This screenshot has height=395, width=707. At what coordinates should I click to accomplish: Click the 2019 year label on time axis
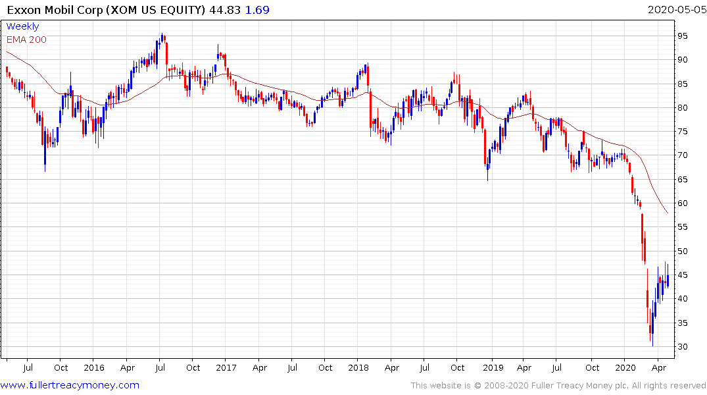click(493, 368)
